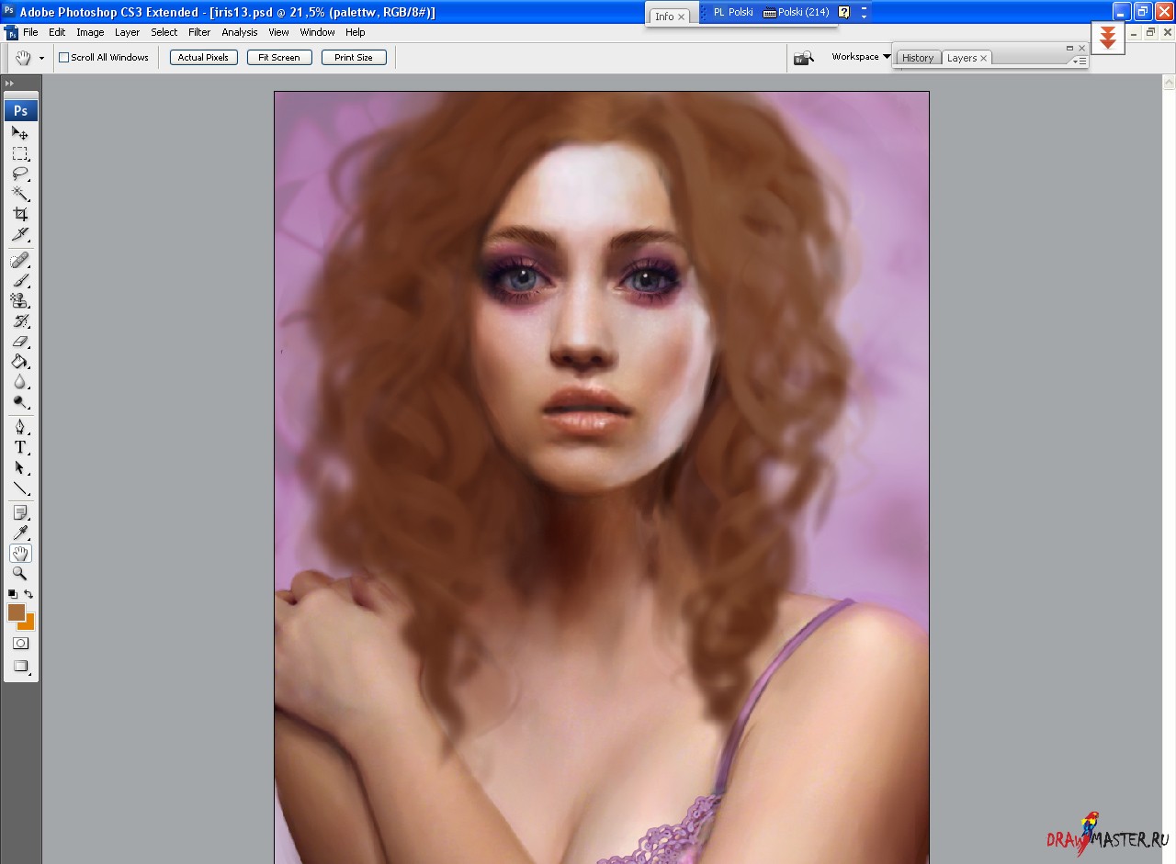This screenshot has width=1176, height=864.
Task: Switch to the History tab
Action: (x=918, y=57)
